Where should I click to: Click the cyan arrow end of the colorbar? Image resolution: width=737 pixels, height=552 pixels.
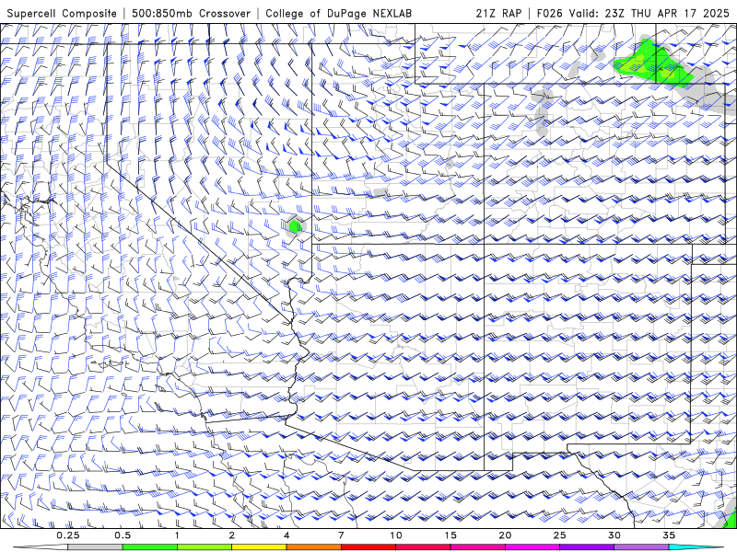[x=696, y=547]
